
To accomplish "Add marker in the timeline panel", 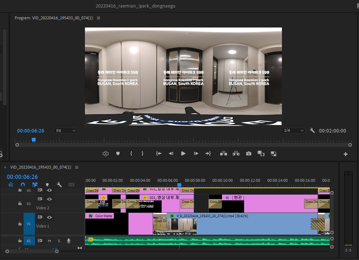I will [47, 185].
